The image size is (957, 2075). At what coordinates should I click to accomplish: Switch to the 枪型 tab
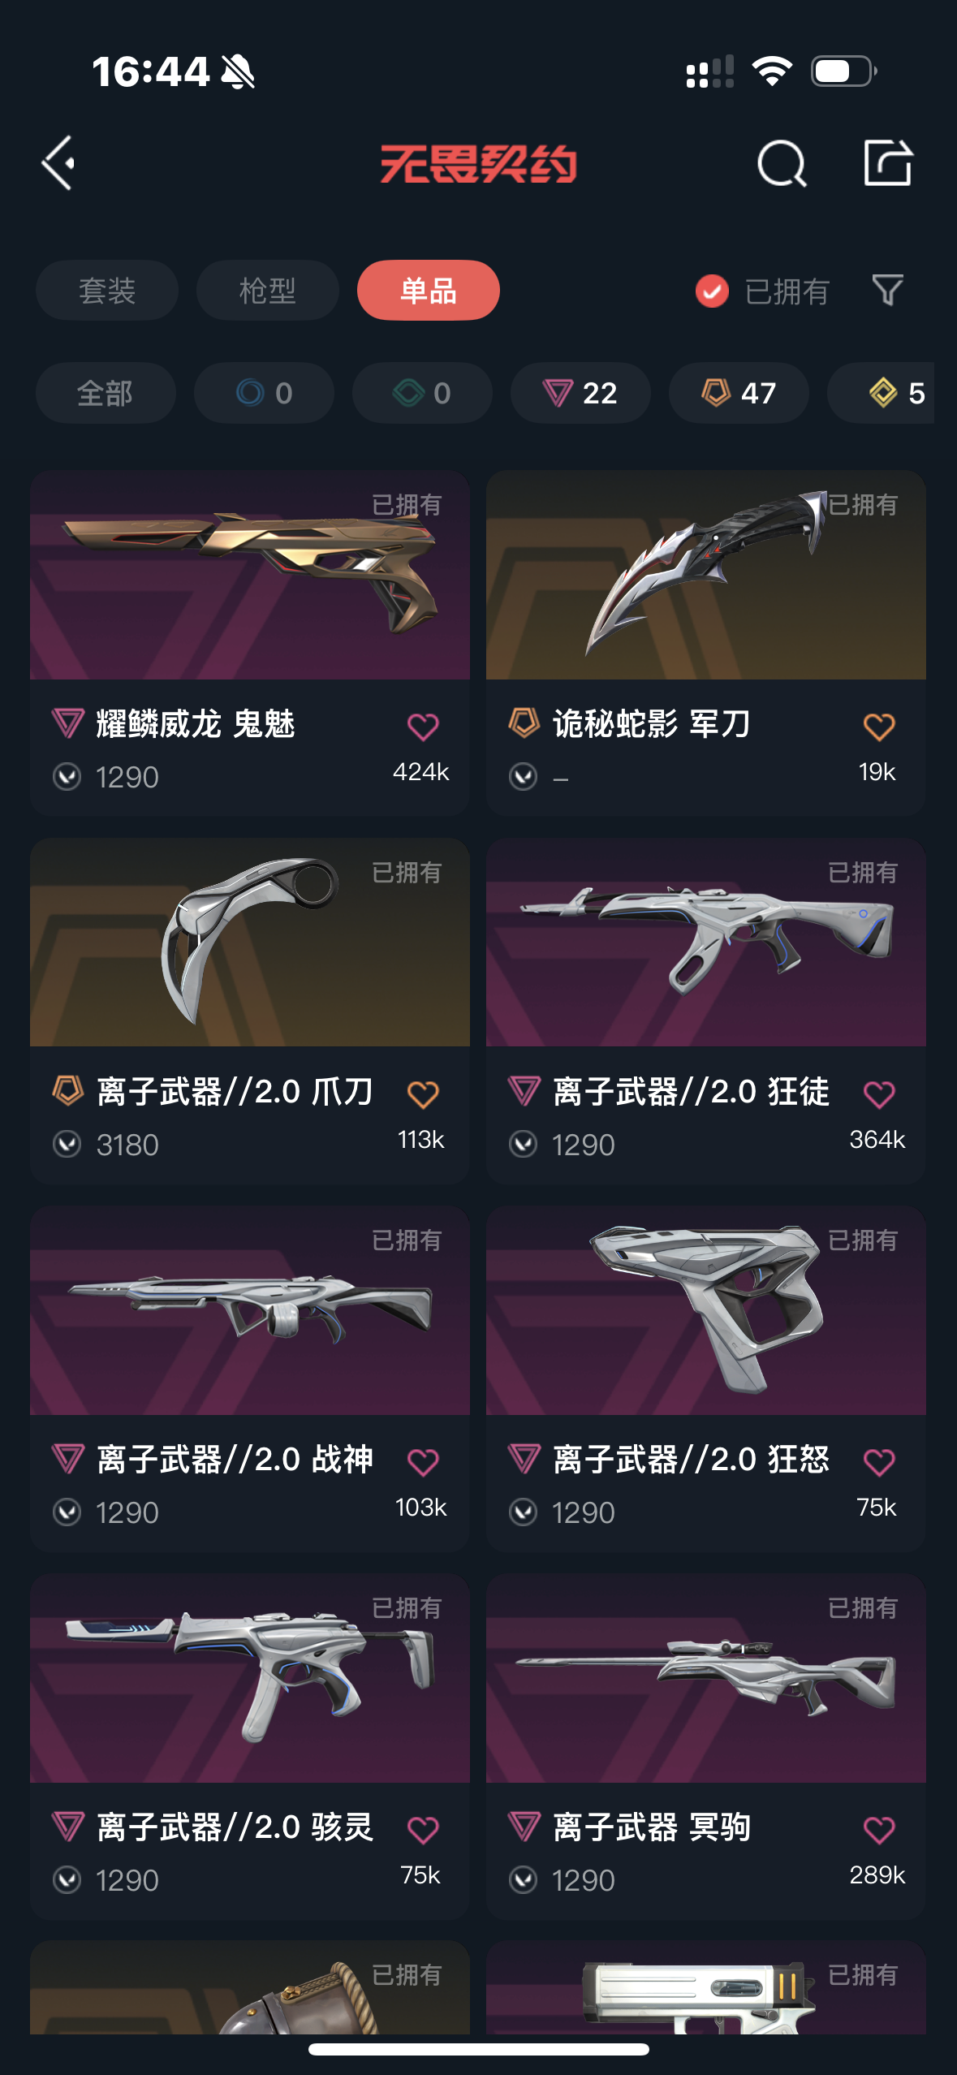[267, 290]
